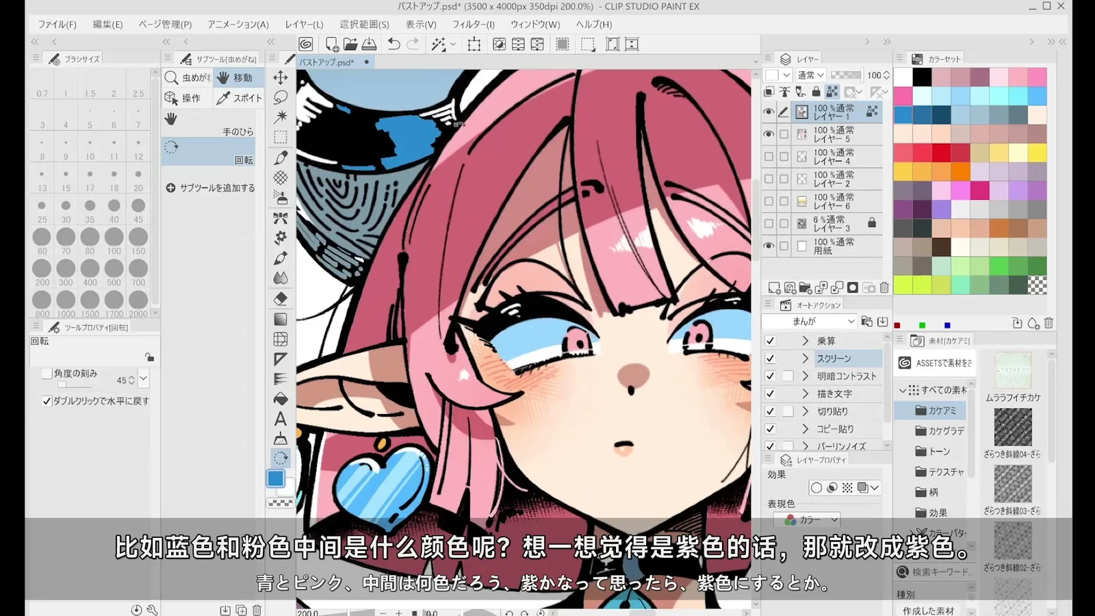Select the Auto Select wand tool
Screen dimensions: 1095x616
pos(281,117)
